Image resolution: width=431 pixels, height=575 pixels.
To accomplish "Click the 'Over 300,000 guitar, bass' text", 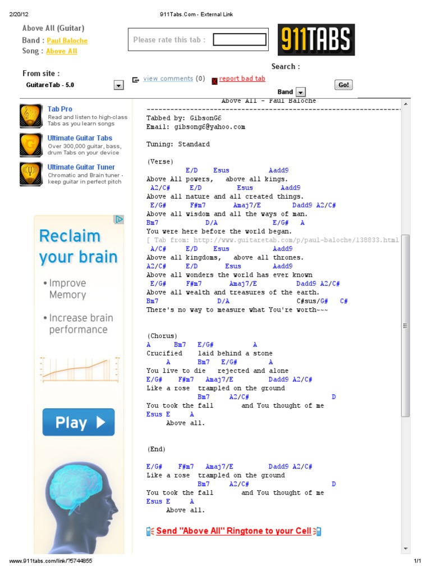I will (85, 149).
